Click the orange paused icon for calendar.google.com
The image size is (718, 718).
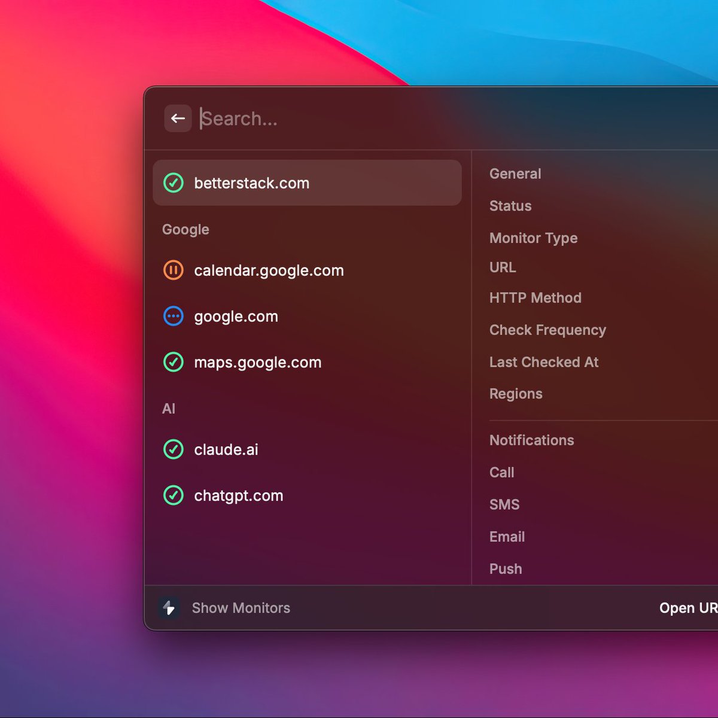pyautogui.click(x=174, y=270)
